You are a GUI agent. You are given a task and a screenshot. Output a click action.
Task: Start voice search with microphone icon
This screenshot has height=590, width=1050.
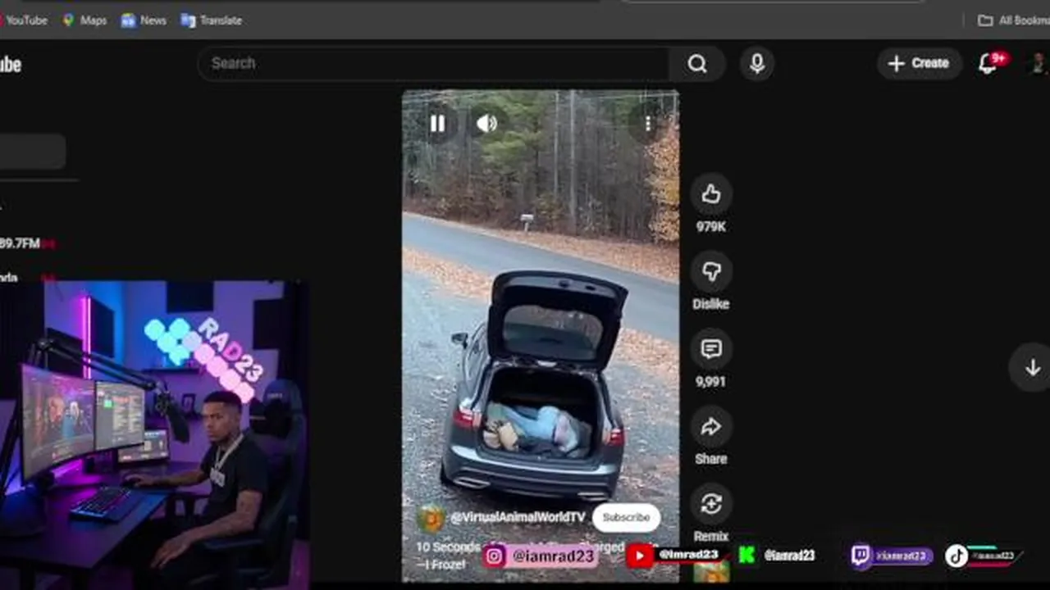pyautogui.click(x=757, y=64)
